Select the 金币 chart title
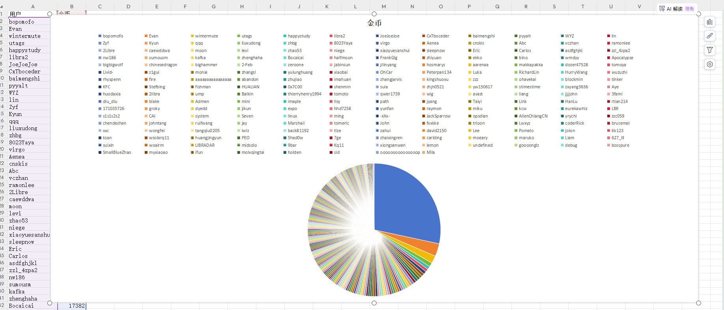The width and height of the screenshot is (724, 310). pyautogui.click(x=374, y=23)
